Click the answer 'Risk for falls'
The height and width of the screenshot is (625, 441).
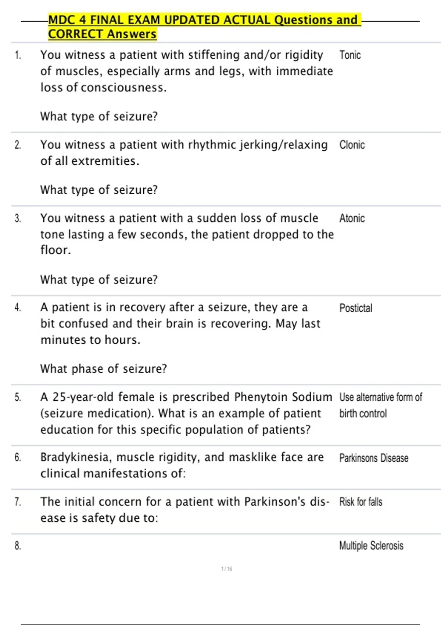361,502
